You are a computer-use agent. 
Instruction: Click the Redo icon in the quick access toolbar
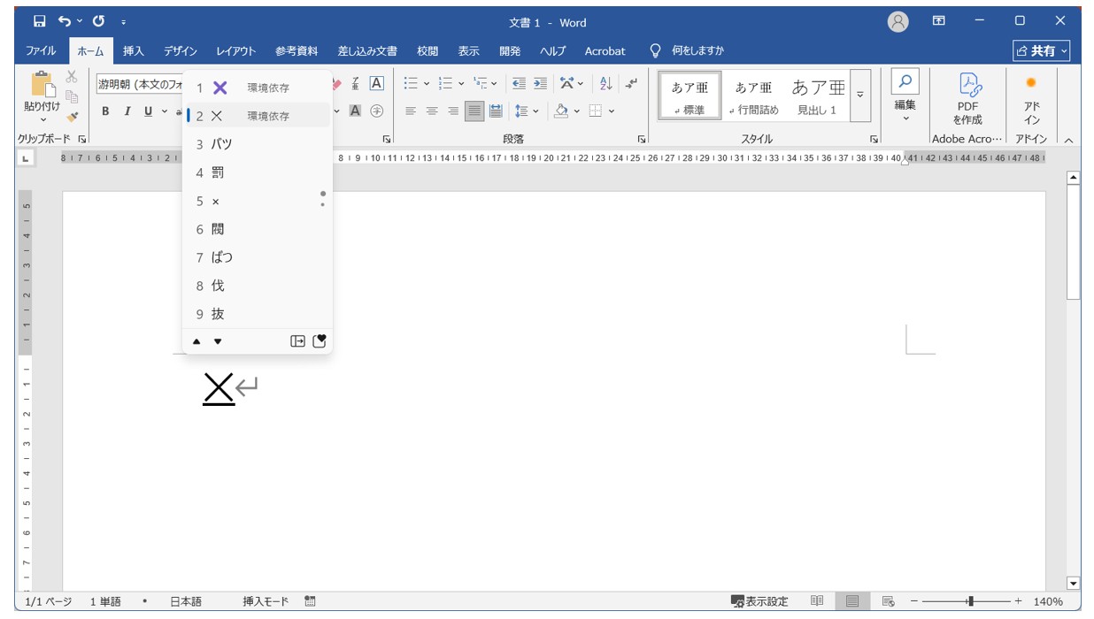tap(97, 21)
